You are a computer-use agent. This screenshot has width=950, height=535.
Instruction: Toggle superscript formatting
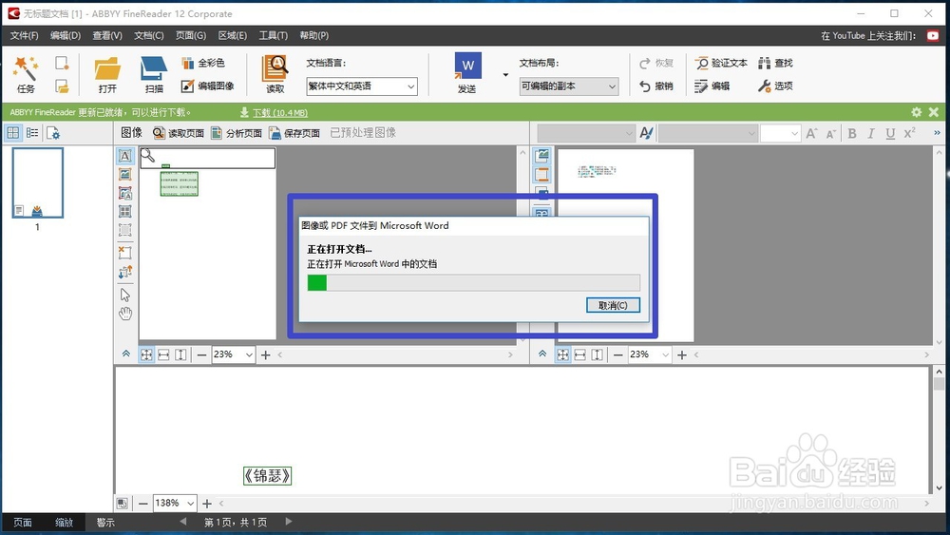coord(909,133)
